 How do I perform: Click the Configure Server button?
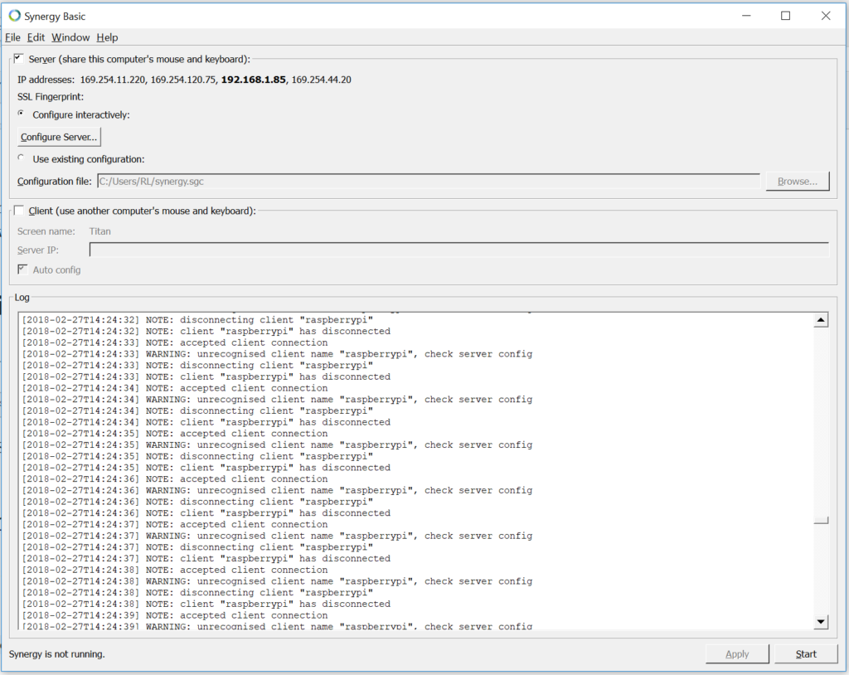pyautogui.click(x=59, y=137)
